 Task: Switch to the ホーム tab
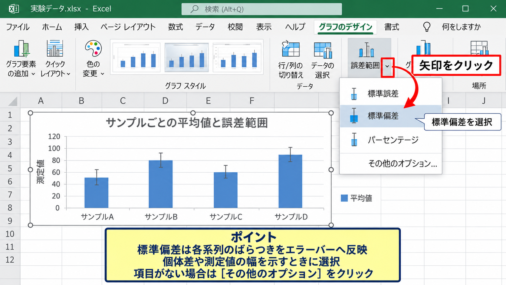point(52,27)
